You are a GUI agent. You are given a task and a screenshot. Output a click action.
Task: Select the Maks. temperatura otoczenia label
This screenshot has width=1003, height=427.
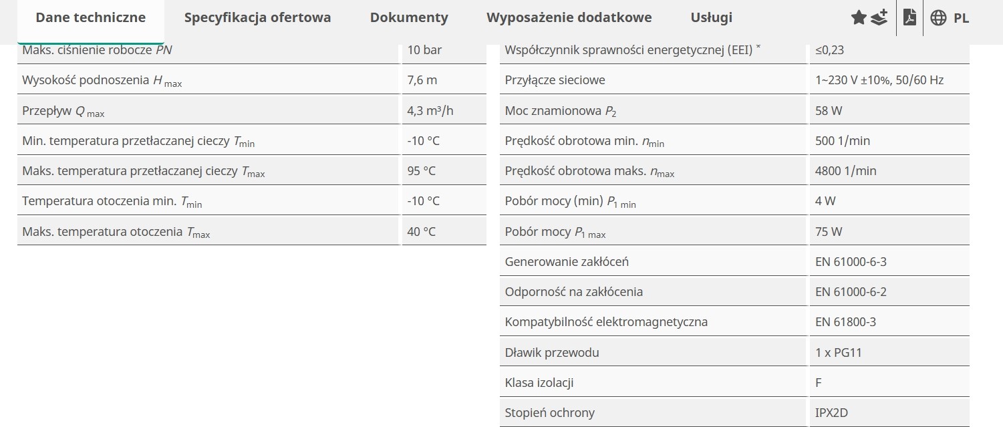(116, 232)
